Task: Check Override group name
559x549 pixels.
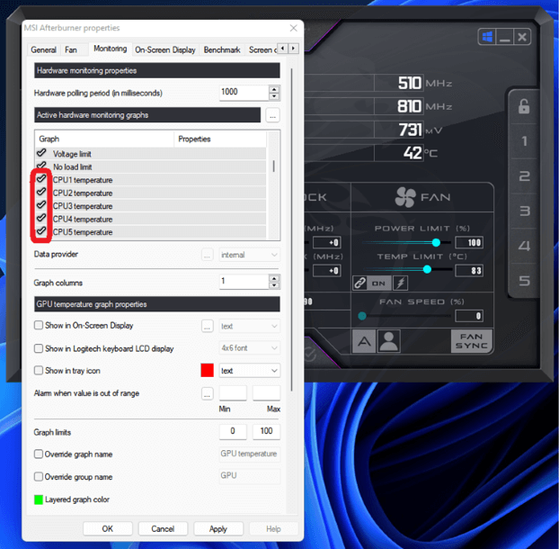Action: pyautogui.click(x=39, y=477)
